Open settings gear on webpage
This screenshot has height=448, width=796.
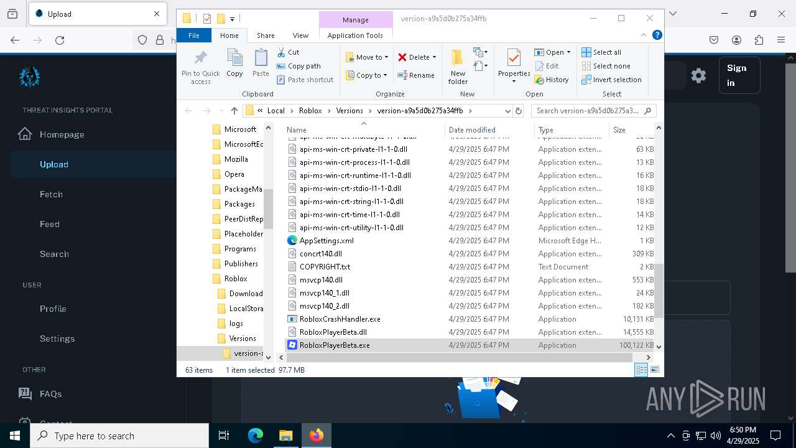(698, 76)
